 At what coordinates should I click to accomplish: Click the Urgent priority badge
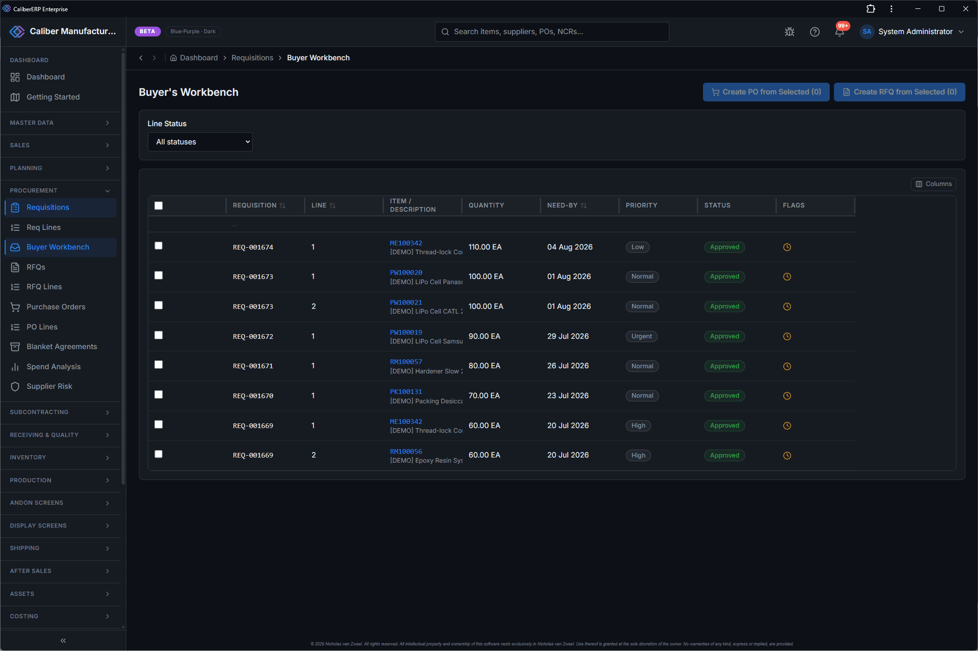pos(641,336)
